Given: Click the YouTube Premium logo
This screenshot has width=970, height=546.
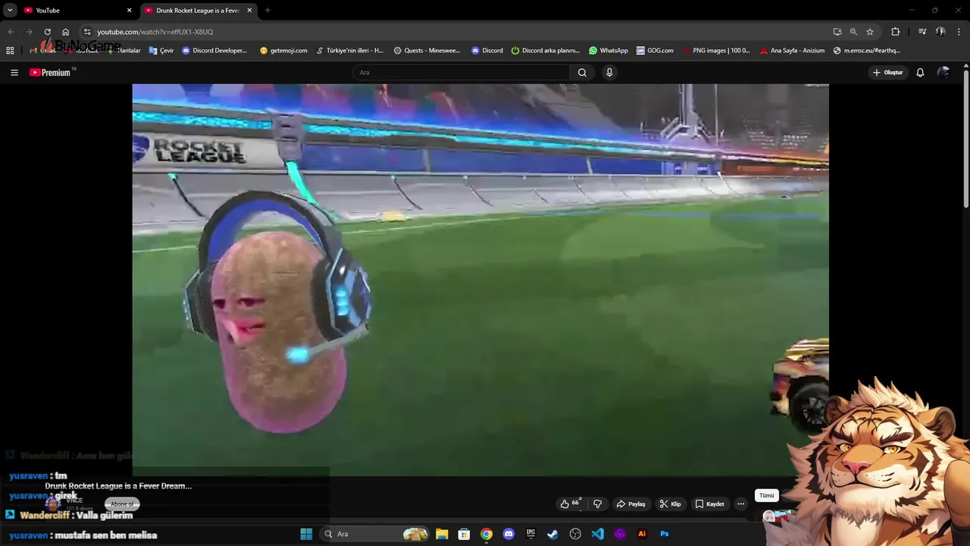Looking at the screenshot, I should pos(50,73).
